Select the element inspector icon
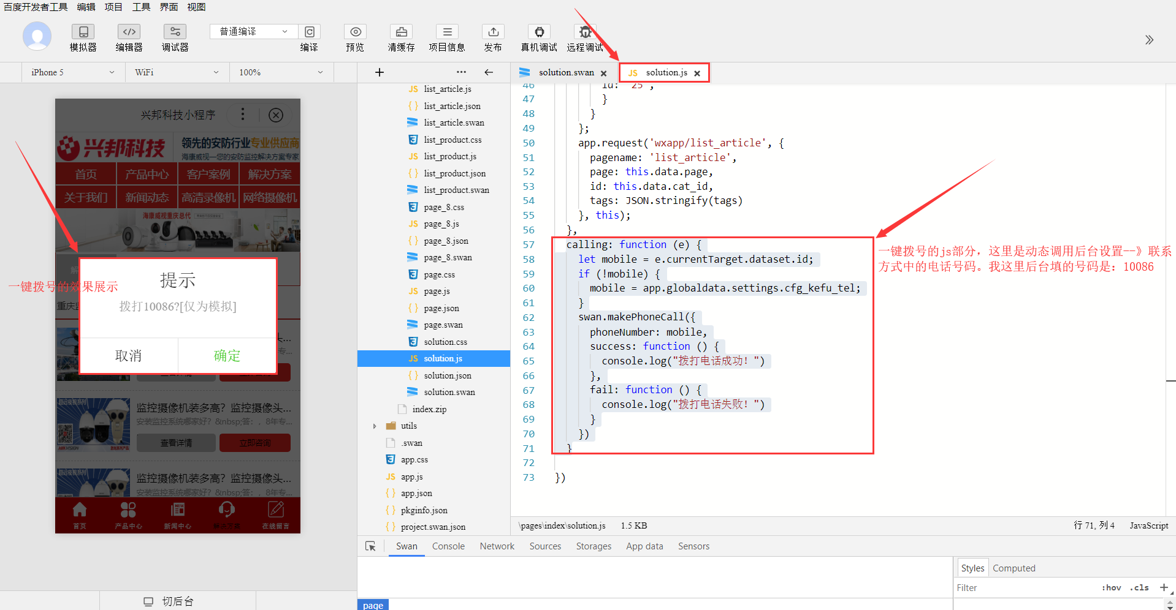 370,546
